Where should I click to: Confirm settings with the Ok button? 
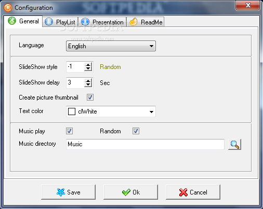(130, 192)
